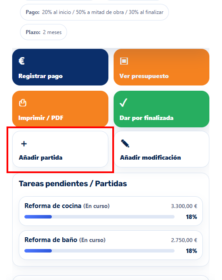Click the checkmark icon on Dar por finalizada
The image size is (222, 280).
(124, 102)
